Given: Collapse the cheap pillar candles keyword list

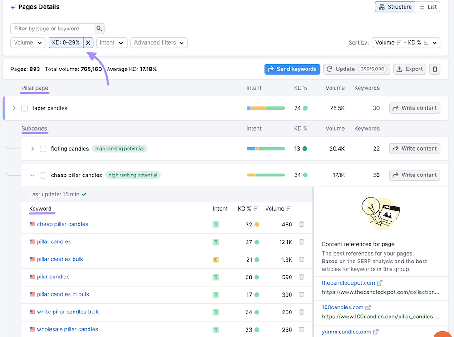Looking at the screenshot, I should (x=31, y=175).
